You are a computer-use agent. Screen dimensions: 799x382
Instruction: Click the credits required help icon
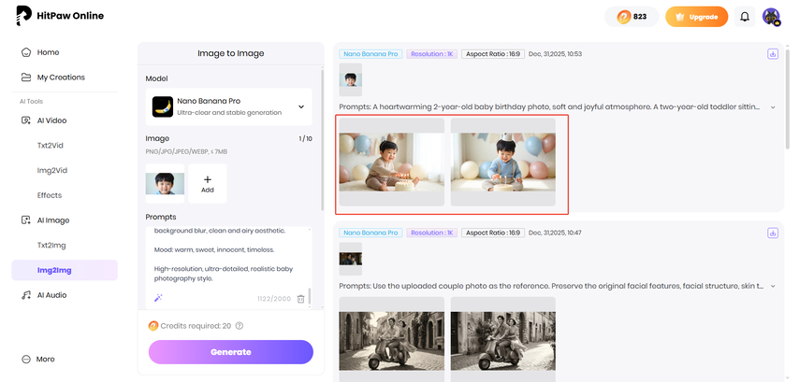pos(240,326)
